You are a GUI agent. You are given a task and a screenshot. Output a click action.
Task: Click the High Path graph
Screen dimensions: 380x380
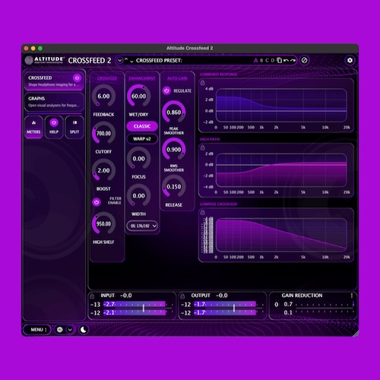point(281,170)
